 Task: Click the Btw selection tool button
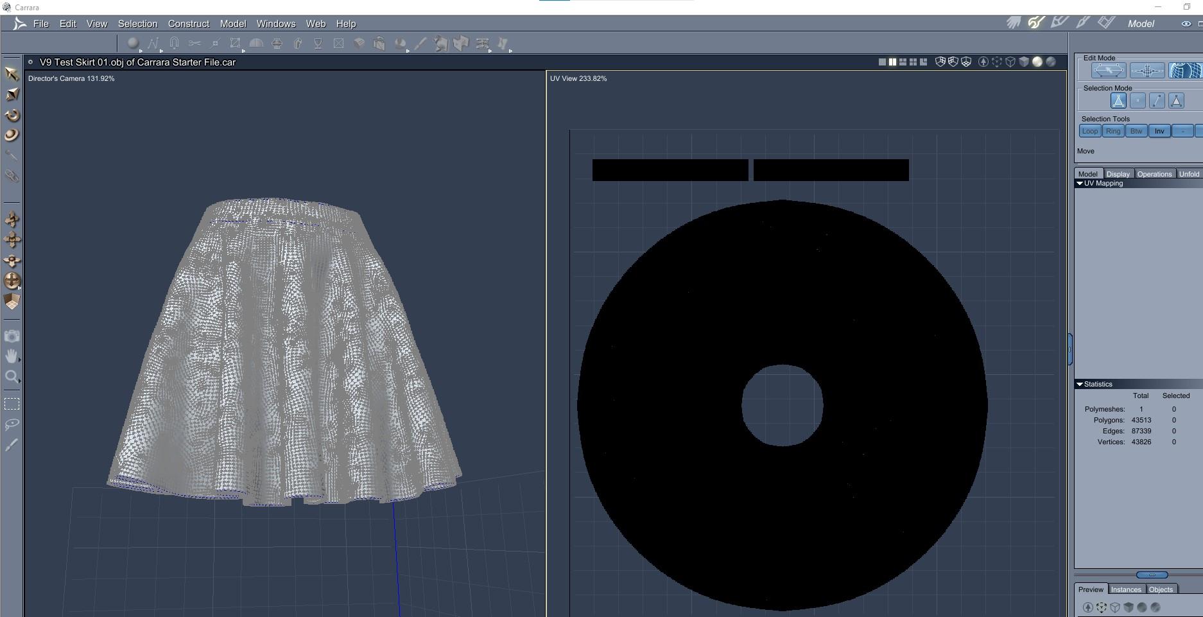point(1136,131)
